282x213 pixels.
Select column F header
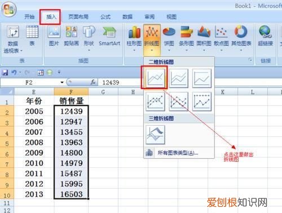click(x=71, y=92)
